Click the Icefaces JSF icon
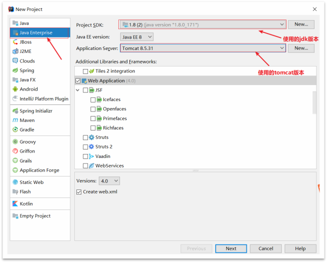 point(99,99)
